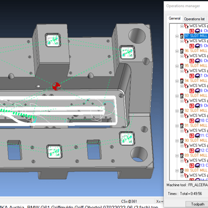Click the WCS axis icon under 95: SLOT MILL
This screenshot has height=208, width=208.
(186, 71)
